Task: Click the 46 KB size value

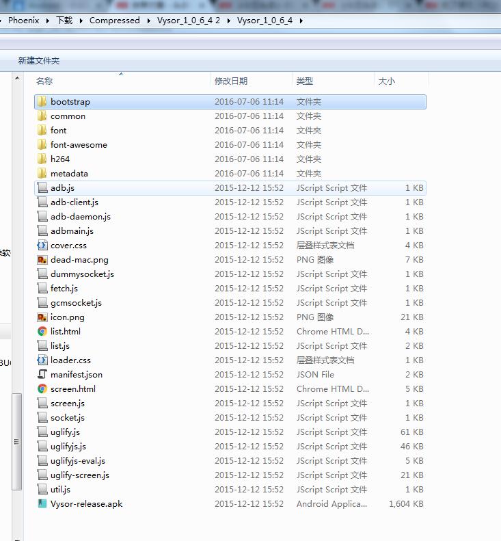Action: pyautogui.click(x=412, y=447)
